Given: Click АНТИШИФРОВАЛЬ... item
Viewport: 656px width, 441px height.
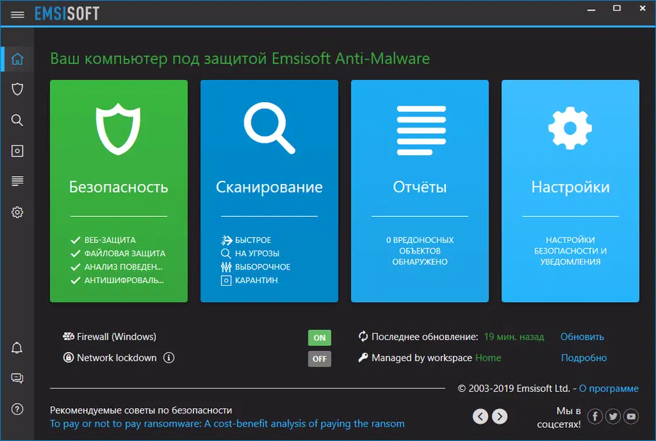Looking at the screenshot, I should pyautogui.click(x=124, y=280).
